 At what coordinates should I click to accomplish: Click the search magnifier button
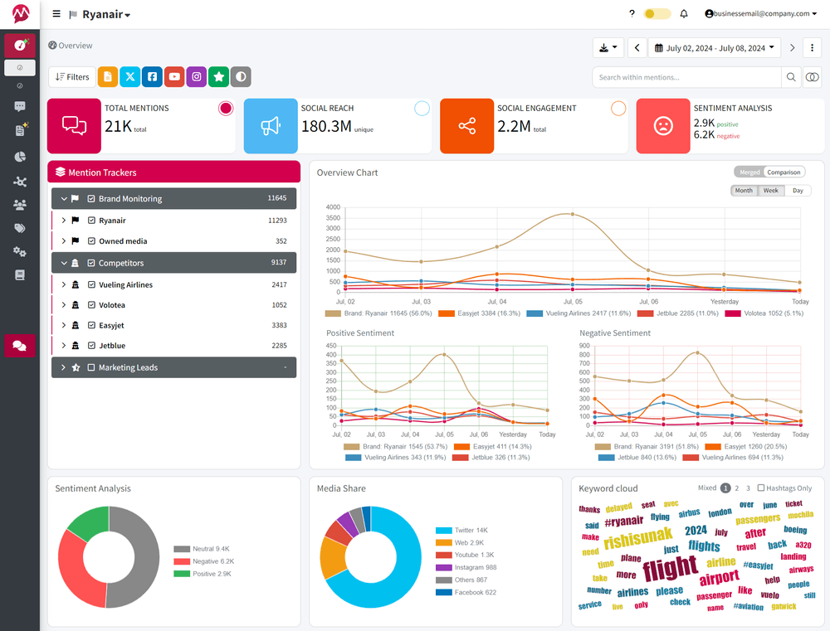click(x=791, y=77)
